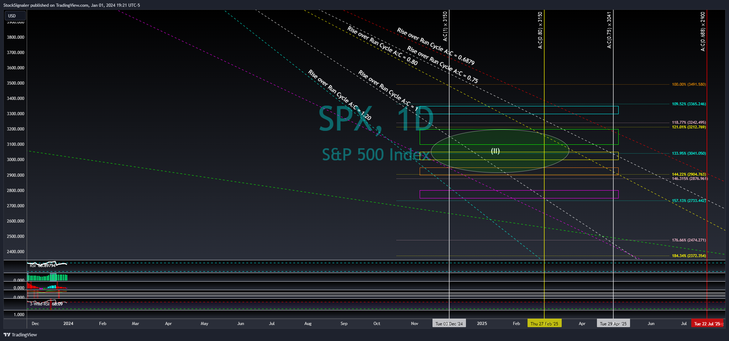The width and height of the screenshot is (729, 341).
Task: Click the 118.77% (3242.495) Fibonacci label
Action: (x=689, y=123)
